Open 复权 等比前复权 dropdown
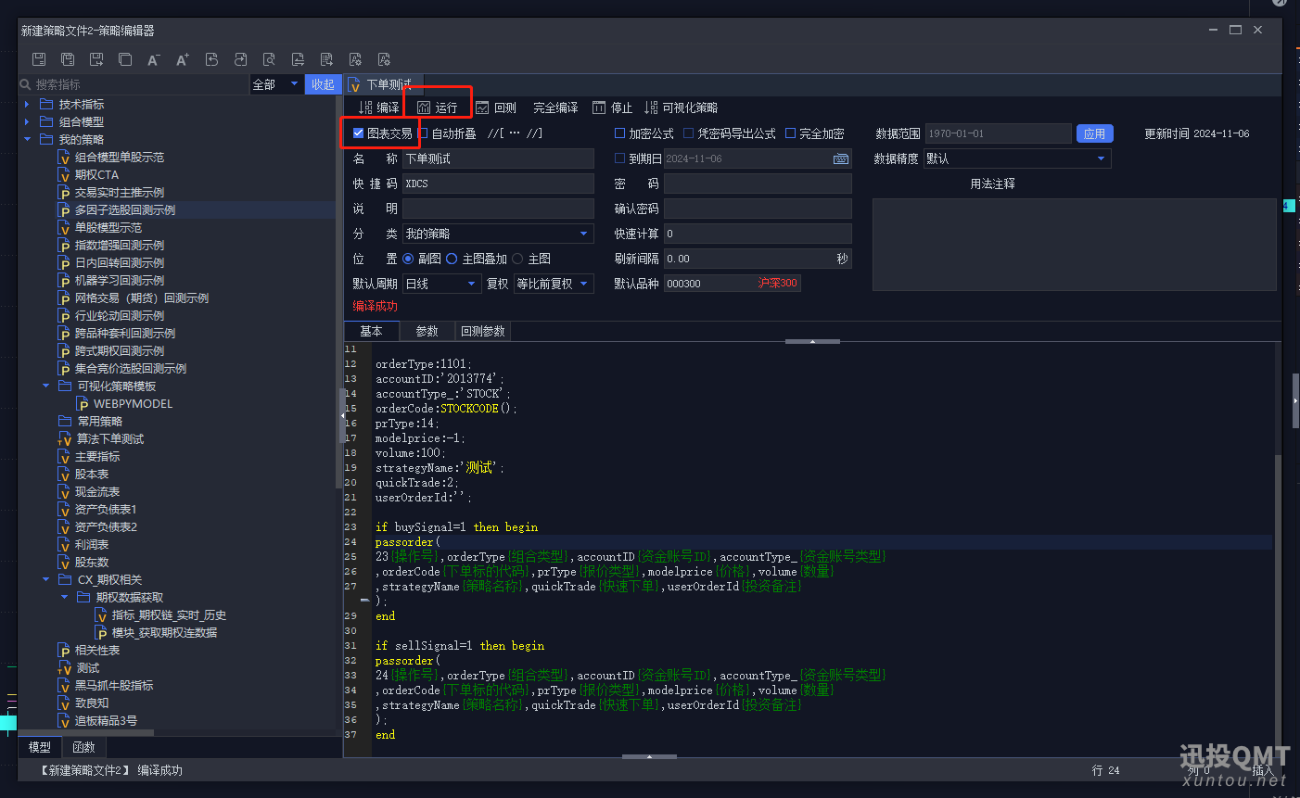 point(554,284)
